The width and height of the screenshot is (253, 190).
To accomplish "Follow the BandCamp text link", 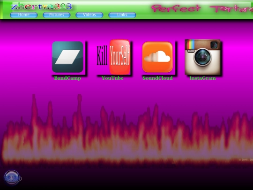I will point(67,78).
